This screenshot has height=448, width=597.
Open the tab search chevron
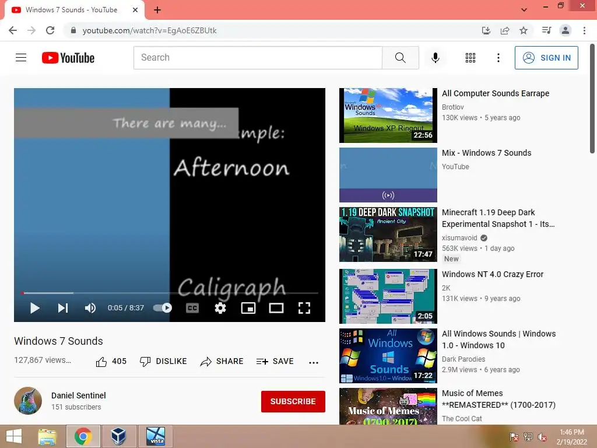click(524, 10)
